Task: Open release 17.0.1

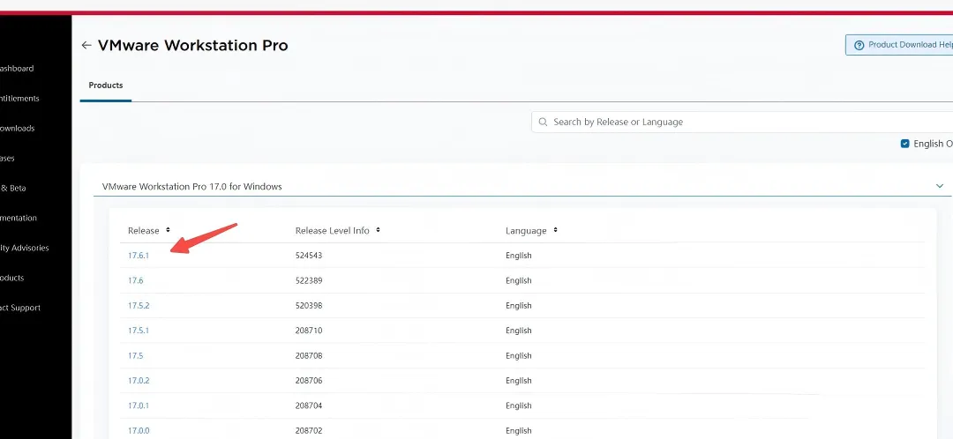Action: [139, 406]
